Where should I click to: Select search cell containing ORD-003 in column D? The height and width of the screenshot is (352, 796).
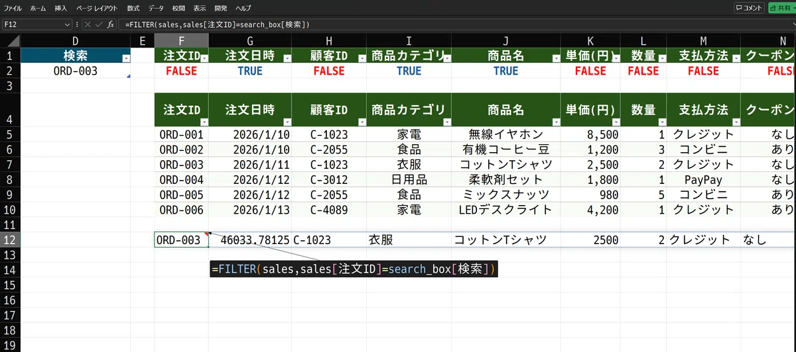[76, 71]
